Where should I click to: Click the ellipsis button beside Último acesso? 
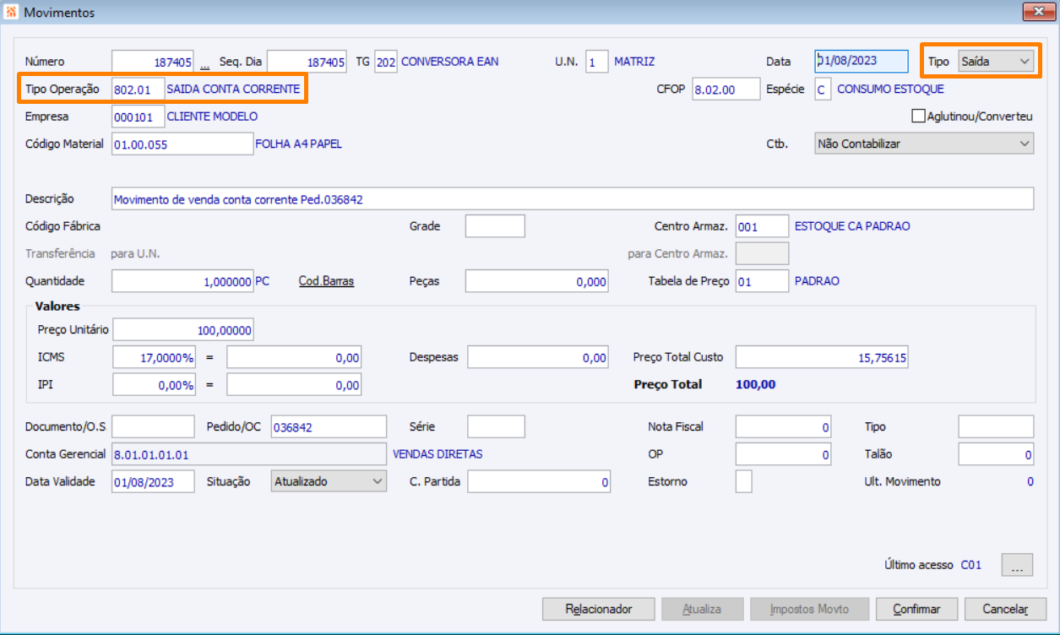[1017, 565]
